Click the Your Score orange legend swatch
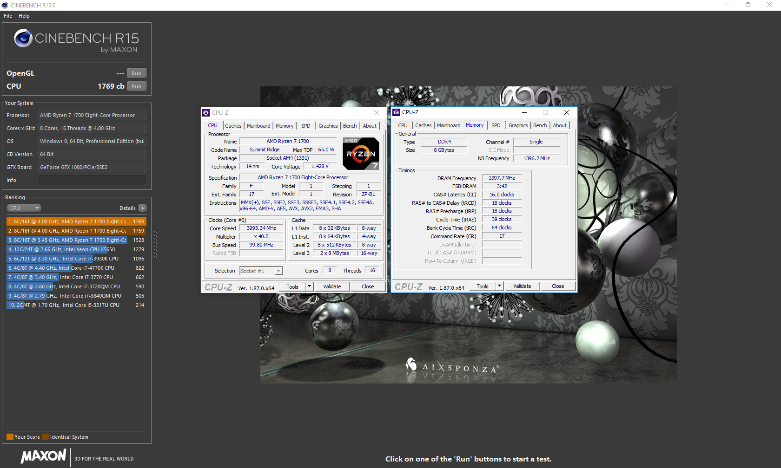781x468 pixels. [x=10, y=437]
